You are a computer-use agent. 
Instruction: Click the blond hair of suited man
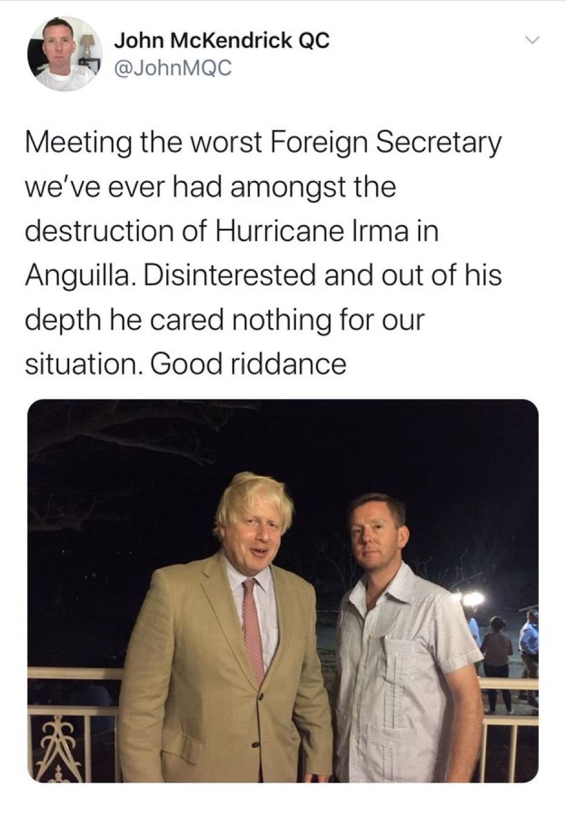click(252, 498)
